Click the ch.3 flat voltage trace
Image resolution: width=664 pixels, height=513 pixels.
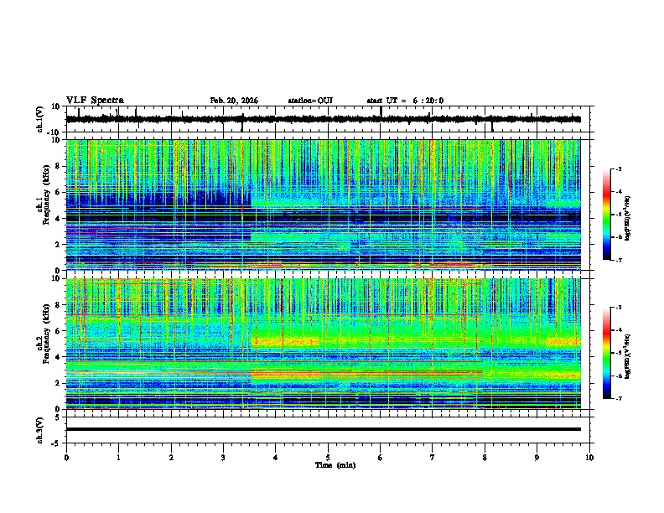coord(323,429)
